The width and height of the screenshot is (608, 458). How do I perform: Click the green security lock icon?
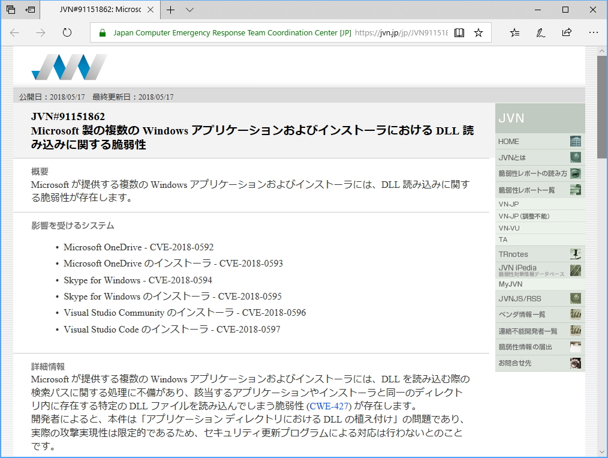click(x=103, y=32)
